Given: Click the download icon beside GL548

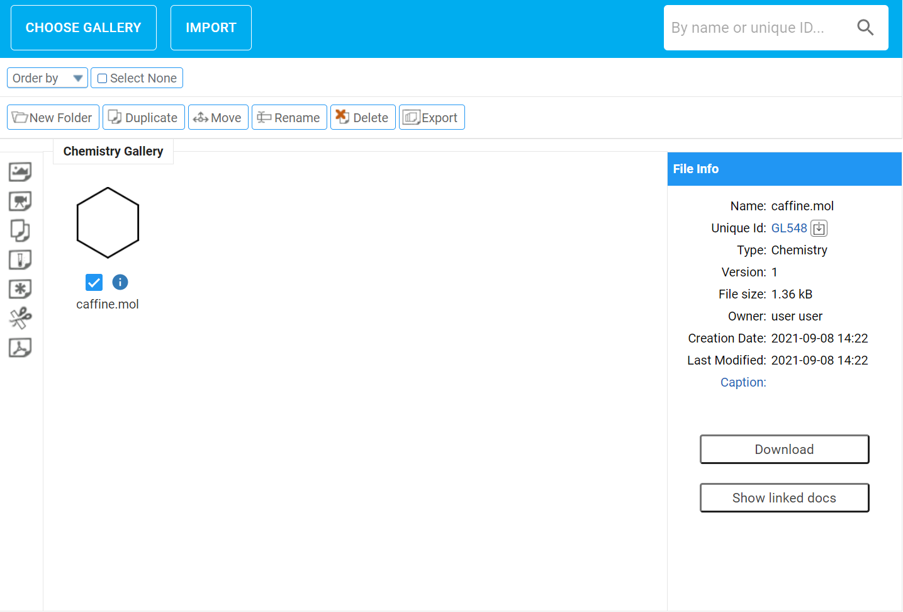Looking at the screenshot, I should tap(819, 229).
